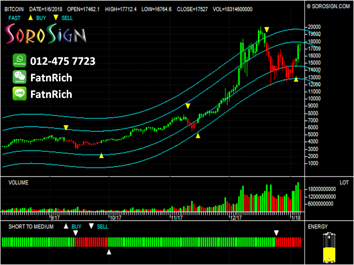This screenshot has width=354, height=265.
Task: Click the 11/17 date axis label
Action: [x=177, y=218]
